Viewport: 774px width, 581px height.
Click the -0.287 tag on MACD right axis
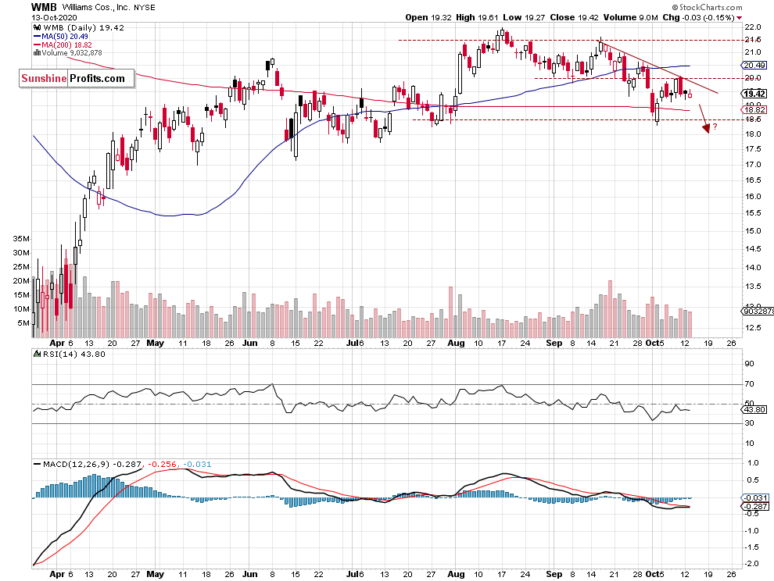pos(755,507)
